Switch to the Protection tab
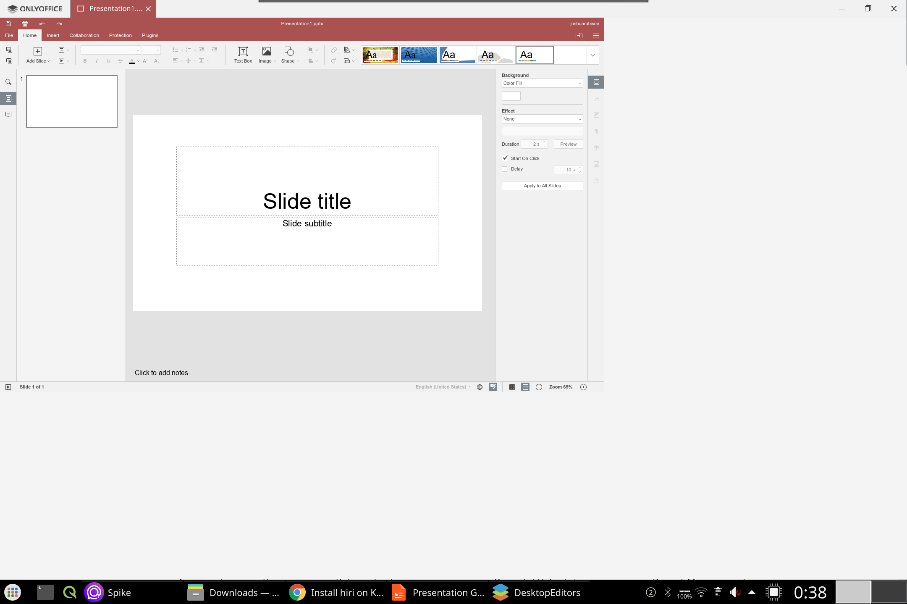This screenshot has height=604, width=907. 121,35
